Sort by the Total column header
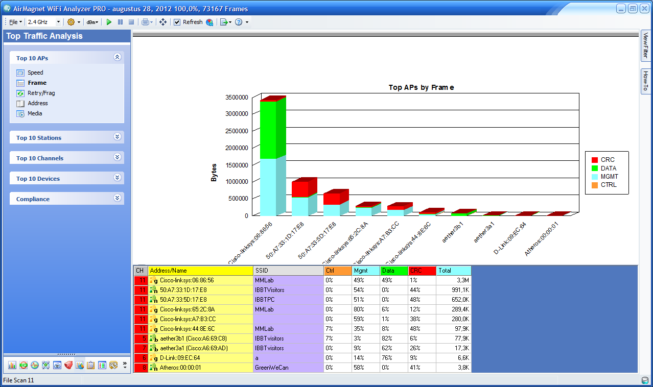The image size is (653, 387). tap(454, 271)
